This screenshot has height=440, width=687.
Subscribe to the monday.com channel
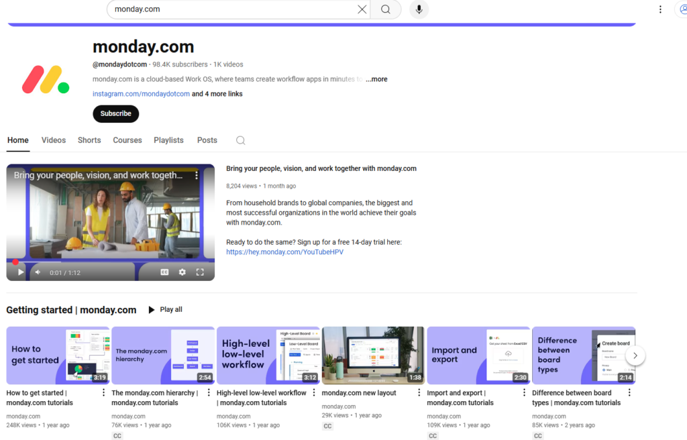point(115,113)
